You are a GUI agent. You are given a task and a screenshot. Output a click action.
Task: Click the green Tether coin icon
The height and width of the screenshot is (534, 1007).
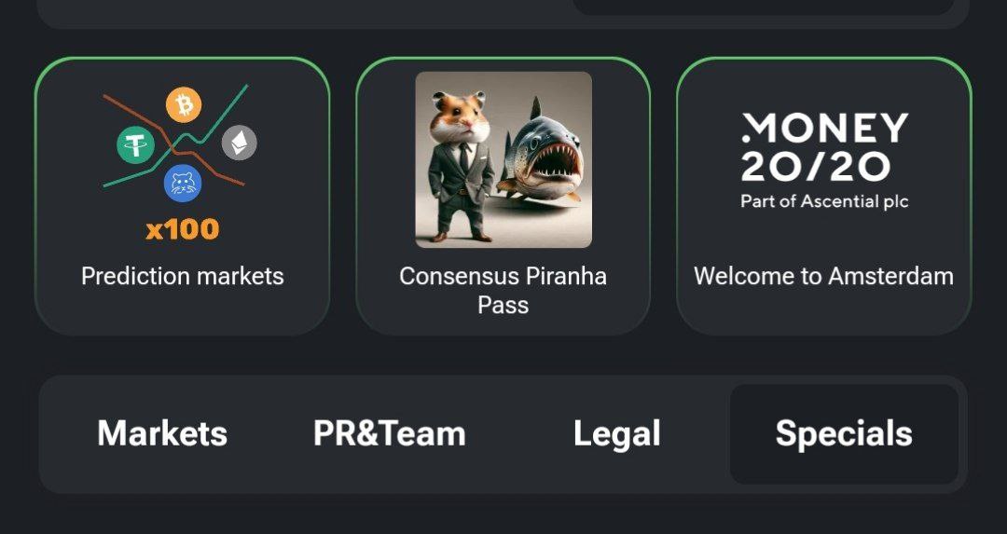135,145
